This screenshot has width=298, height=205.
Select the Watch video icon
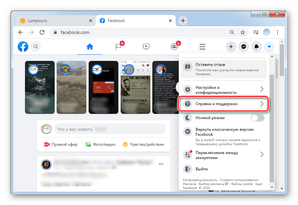pyautogui.click(x=146, y=47)
